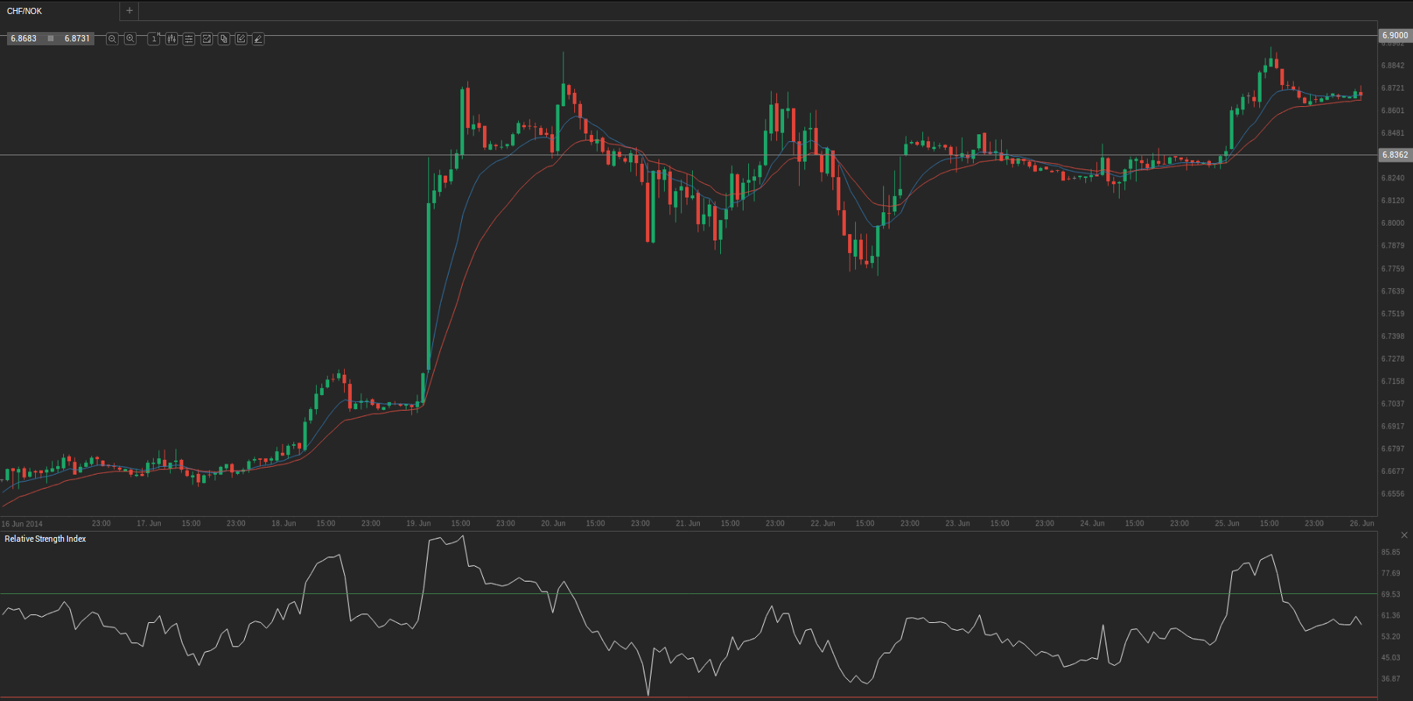1413x701 pixels.
Task: Click the '20. Jun' time axis label
Action: [x=553, y=523]
